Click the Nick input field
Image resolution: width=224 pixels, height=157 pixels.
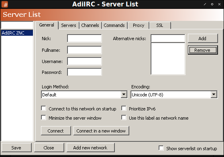[x=84, y=38]
